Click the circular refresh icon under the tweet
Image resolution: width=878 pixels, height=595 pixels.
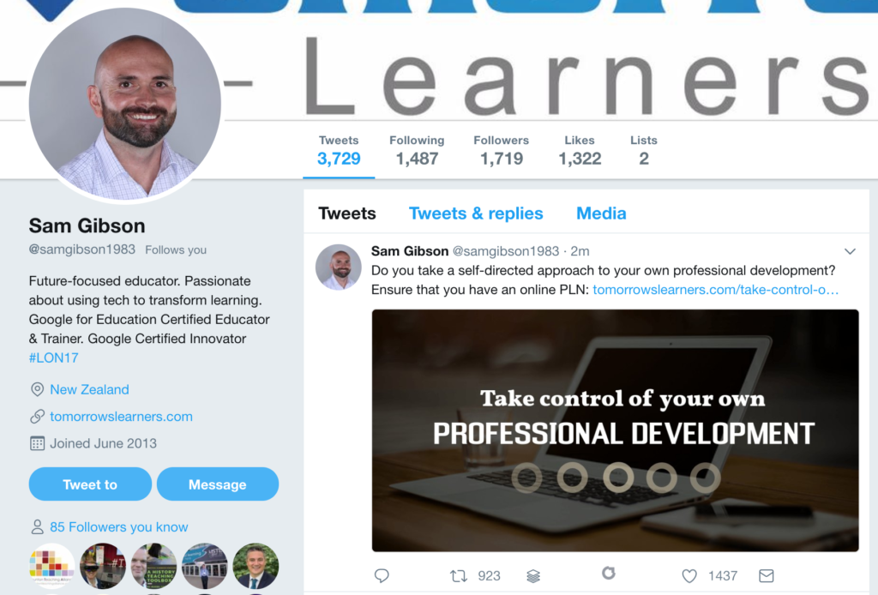point(609,573)
